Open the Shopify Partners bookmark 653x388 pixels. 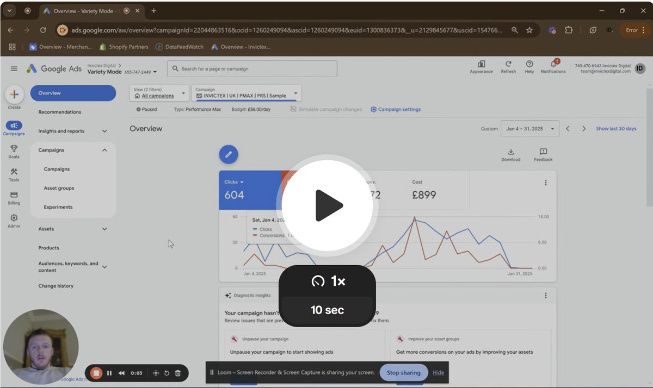(124, 47)
